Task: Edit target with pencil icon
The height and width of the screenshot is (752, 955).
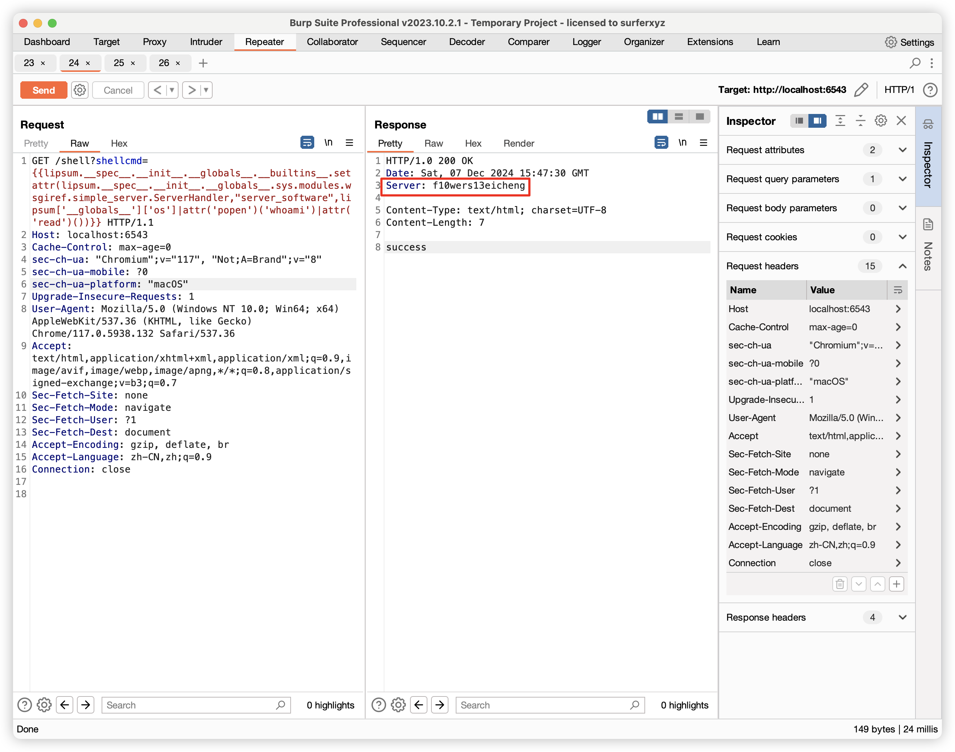Action: pyautogui.click(x=861, y=90)
